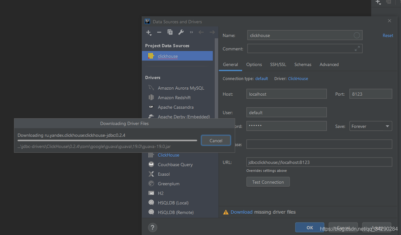Click clickhouse data source yellow icon
The image size is (401, 235).
click(x=151, y=56)
